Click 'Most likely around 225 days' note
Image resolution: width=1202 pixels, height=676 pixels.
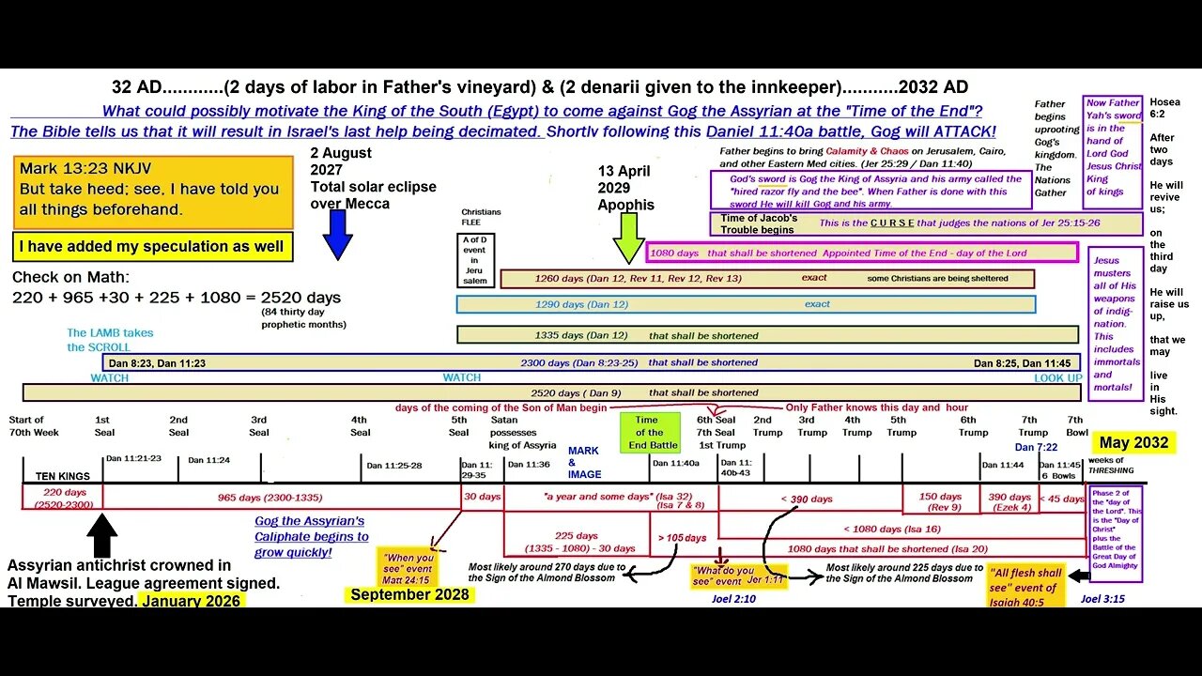(x=904, y=573)
